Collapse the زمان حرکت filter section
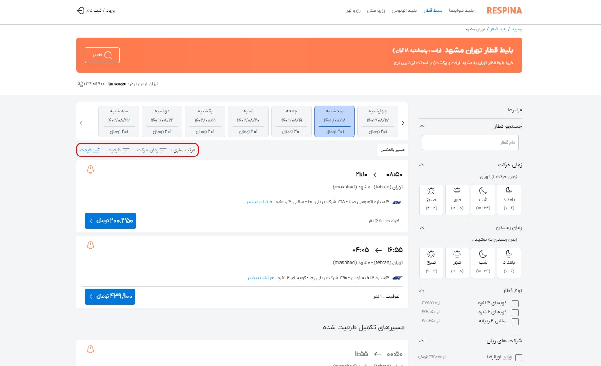This screenshot has width=601, height=366. click(x=421, y=165)
